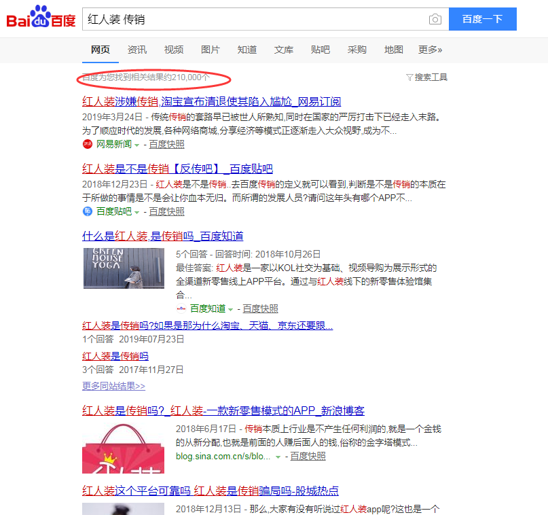Click the 百度知道 source icon

(181, 308)
